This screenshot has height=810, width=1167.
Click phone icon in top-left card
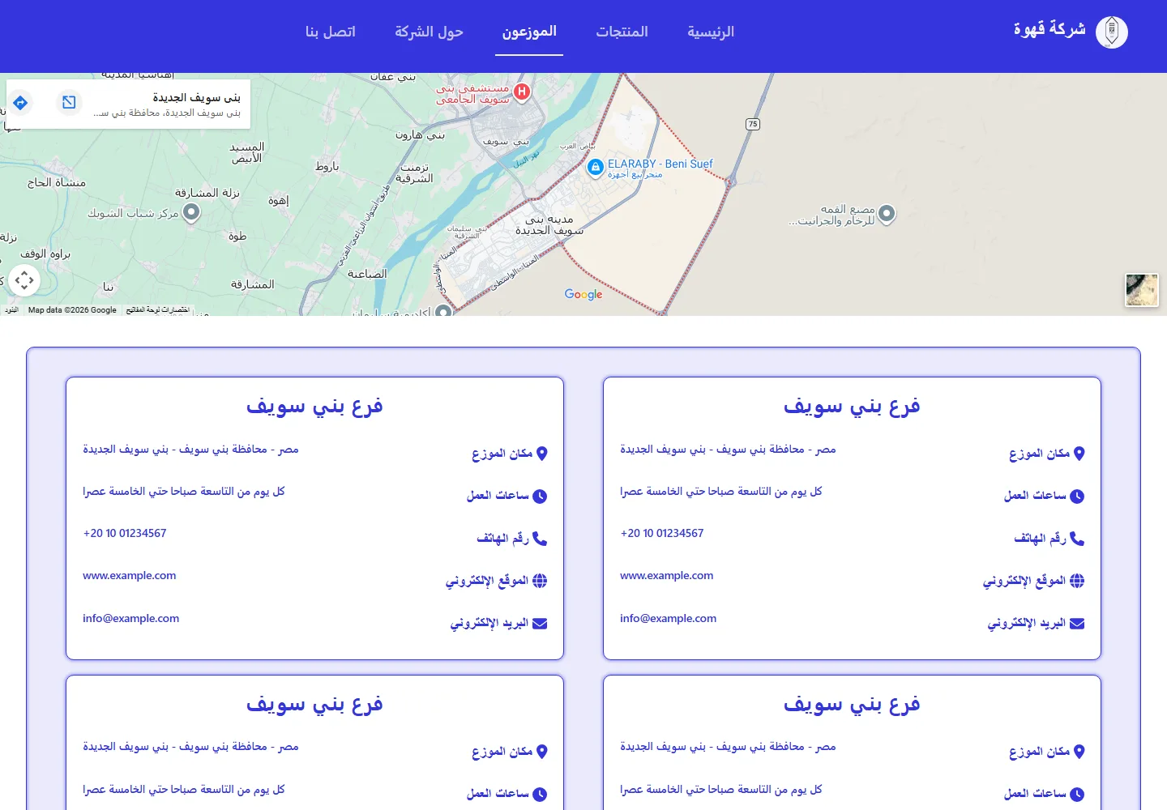click(540, 539)
